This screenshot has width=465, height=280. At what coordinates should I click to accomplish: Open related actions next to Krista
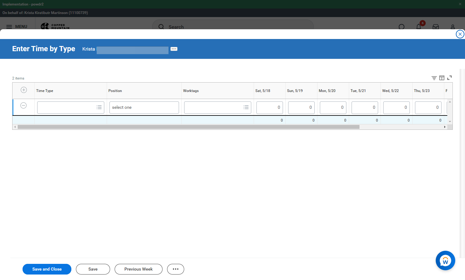[x=174, y=49]
